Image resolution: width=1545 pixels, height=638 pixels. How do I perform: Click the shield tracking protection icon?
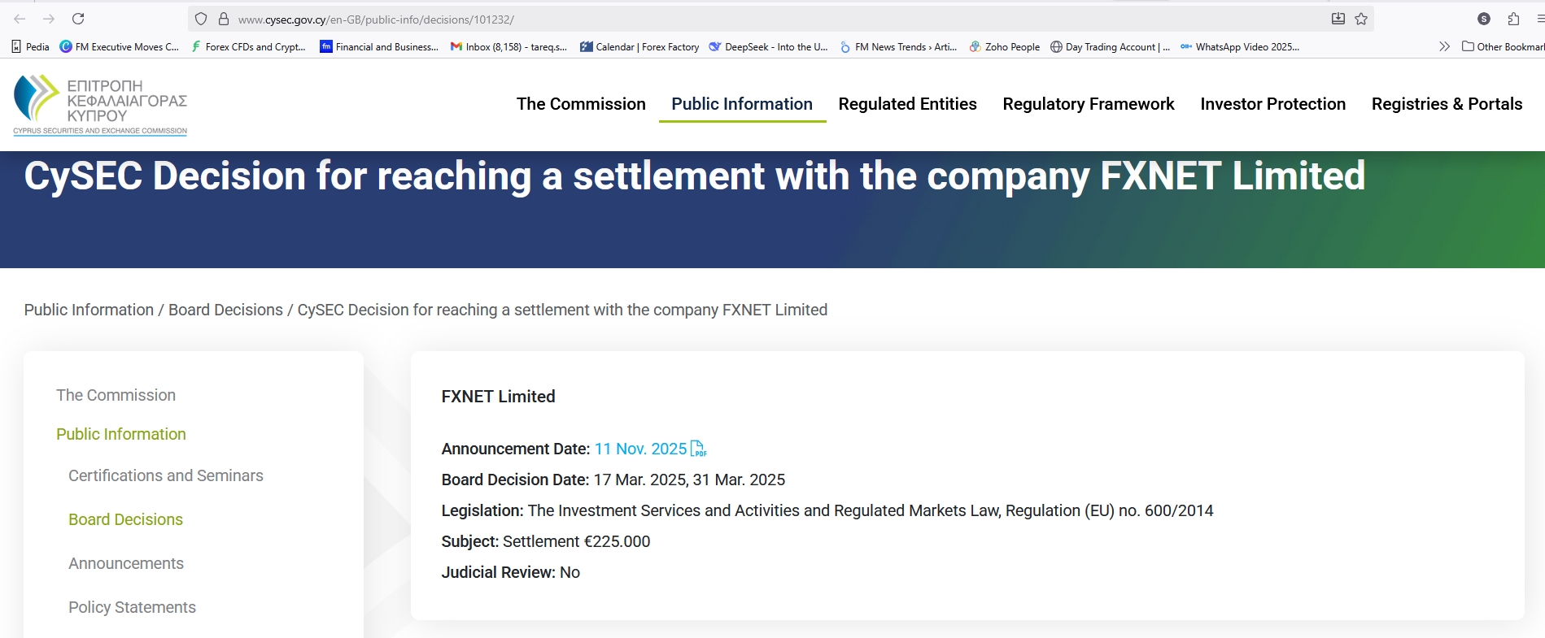point(201,19)
